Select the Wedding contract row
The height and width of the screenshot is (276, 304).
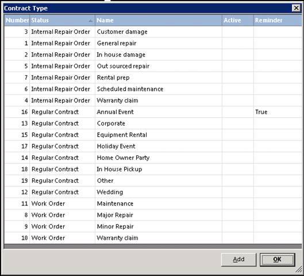click(x=153, y=192)
